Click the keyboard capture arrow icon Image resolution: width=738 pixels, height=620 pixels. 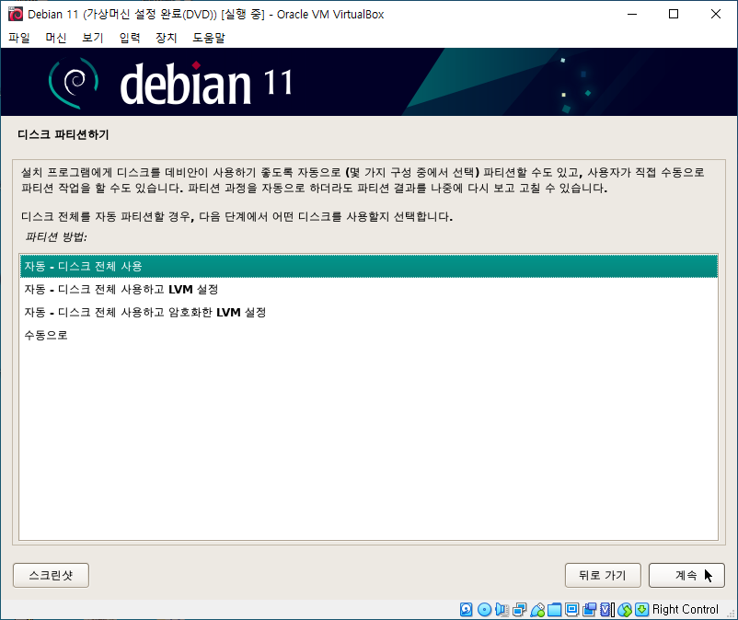641,610
